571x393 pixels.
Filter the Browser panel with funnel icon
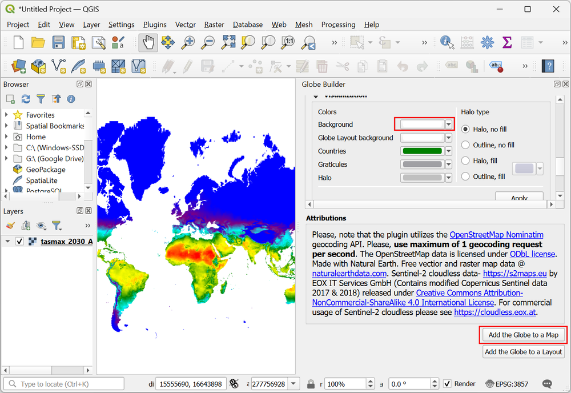pos(41,99)
